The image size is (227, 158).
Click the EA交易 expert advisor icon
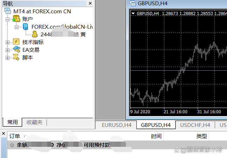[16, 50]
